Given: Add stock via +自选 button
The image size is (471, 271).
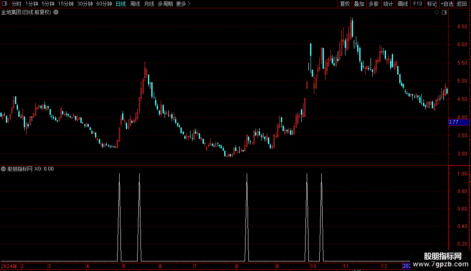Looking at the screenshot, I should point(447,4).
